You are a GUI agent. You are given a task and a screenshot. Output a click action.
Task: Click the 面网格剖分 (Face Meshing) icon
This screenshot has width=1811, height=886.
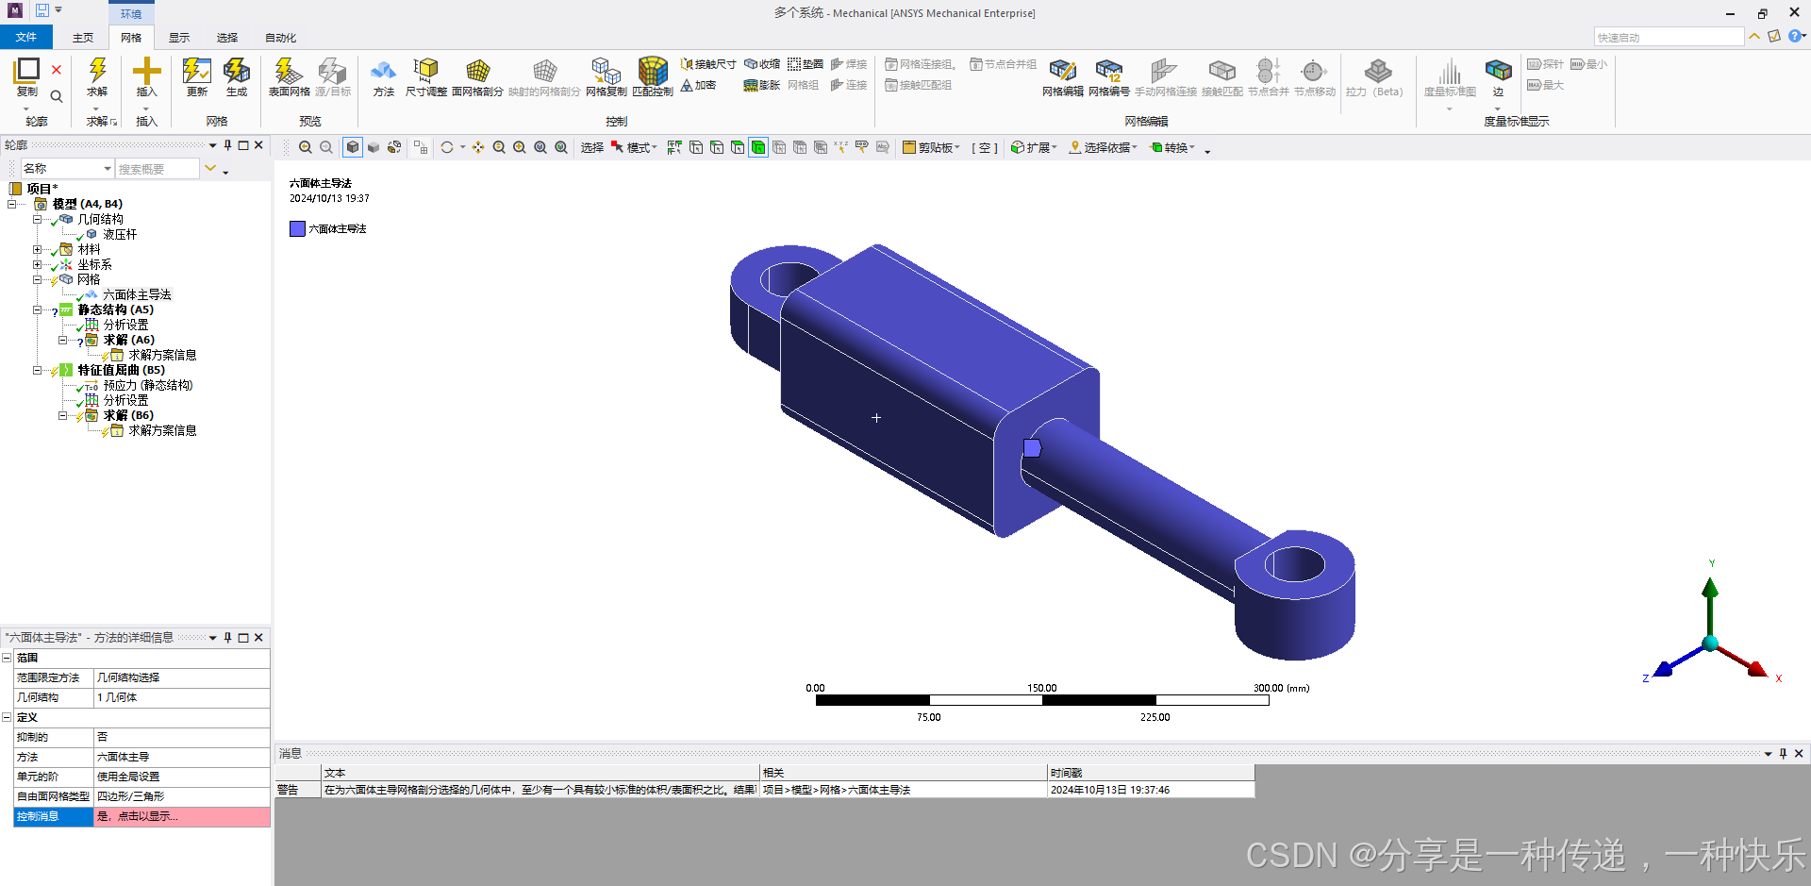[x=478, y=71]
